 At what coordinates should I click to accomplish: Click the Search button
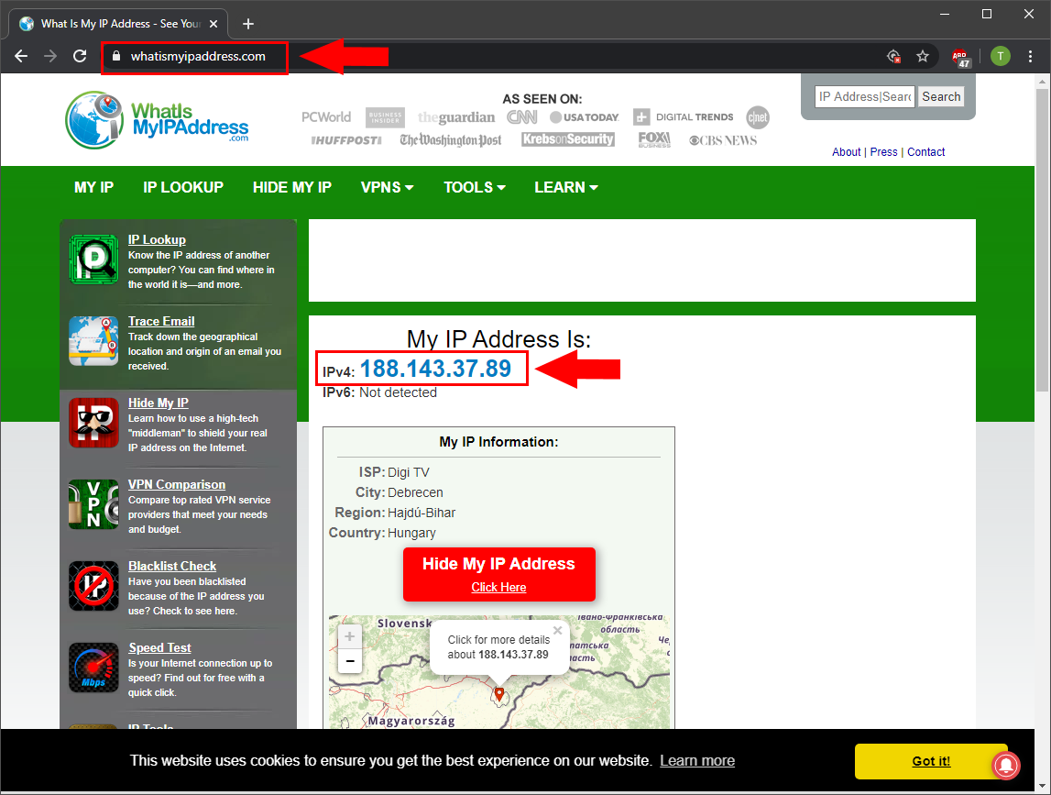941,96
